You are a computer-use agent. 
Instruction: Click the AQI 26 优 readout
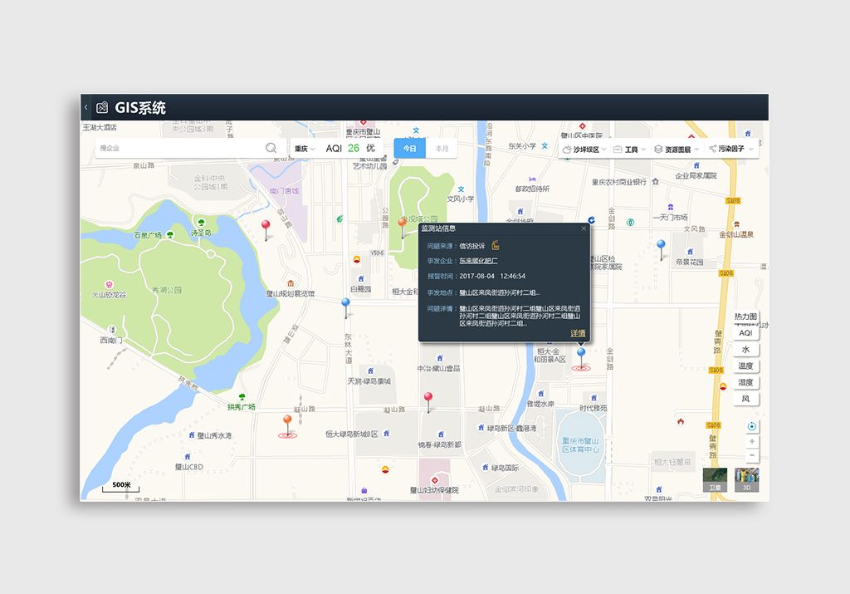pyautogui.click(x=350, y=148)
